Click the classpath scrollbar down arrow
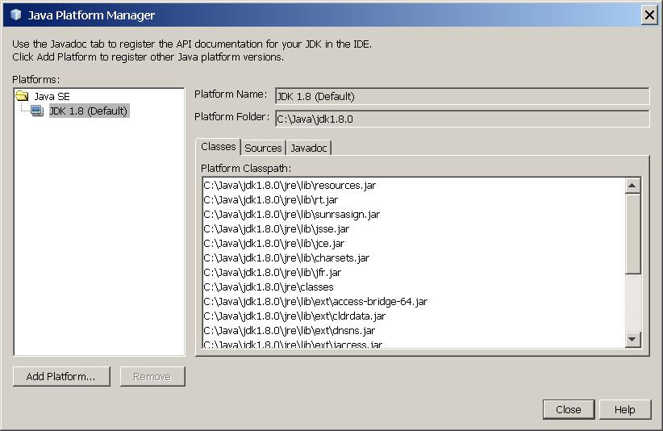The height and width of the screenshot is (431, 663). coord(632,339)
